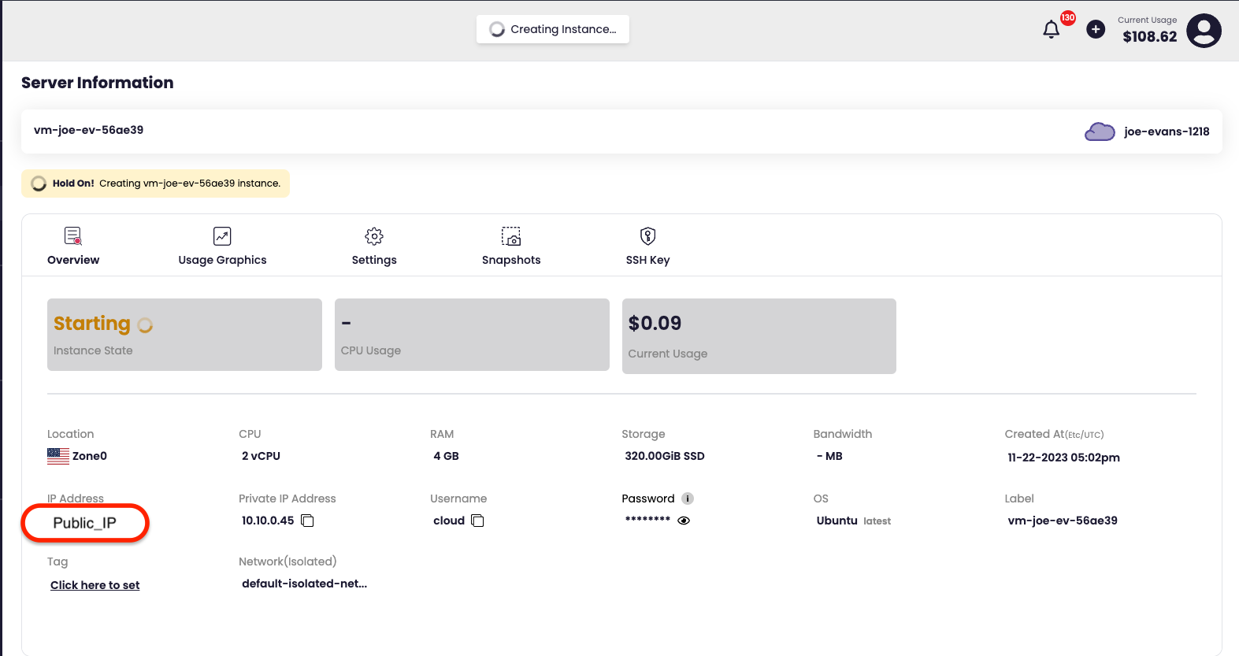Go to the Settings tab
The width and height of the screenshot is (1239, 656).
(x=374, y=246)
